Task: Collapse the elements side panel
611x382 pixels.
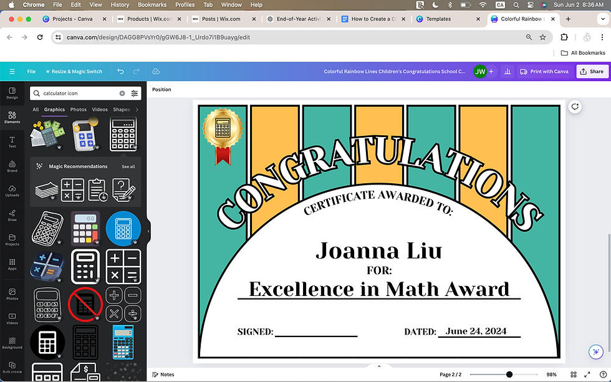Action: click(x=148, y=231)
